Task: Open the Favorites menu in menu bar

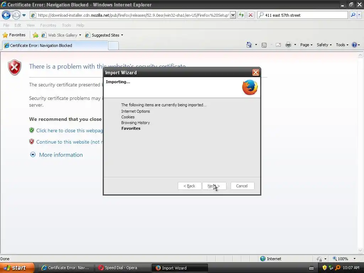Action: coord(48,25)
